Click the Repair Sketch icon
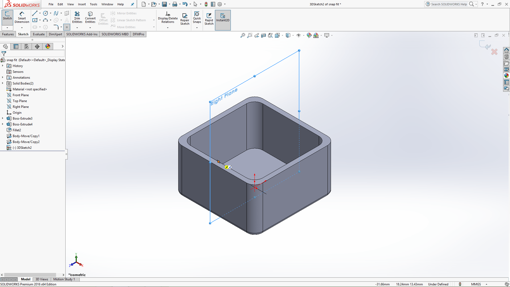Image resolution: width=510 pixels, height=287 pixels. click(x=185, y=16)
